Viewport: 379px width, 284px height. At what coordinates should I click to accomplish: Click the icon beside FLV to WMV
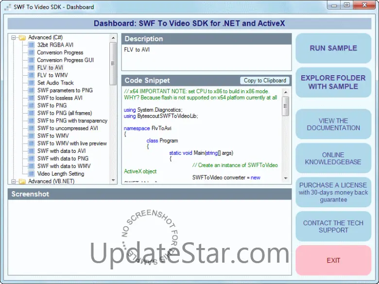(x=31, y=75)
